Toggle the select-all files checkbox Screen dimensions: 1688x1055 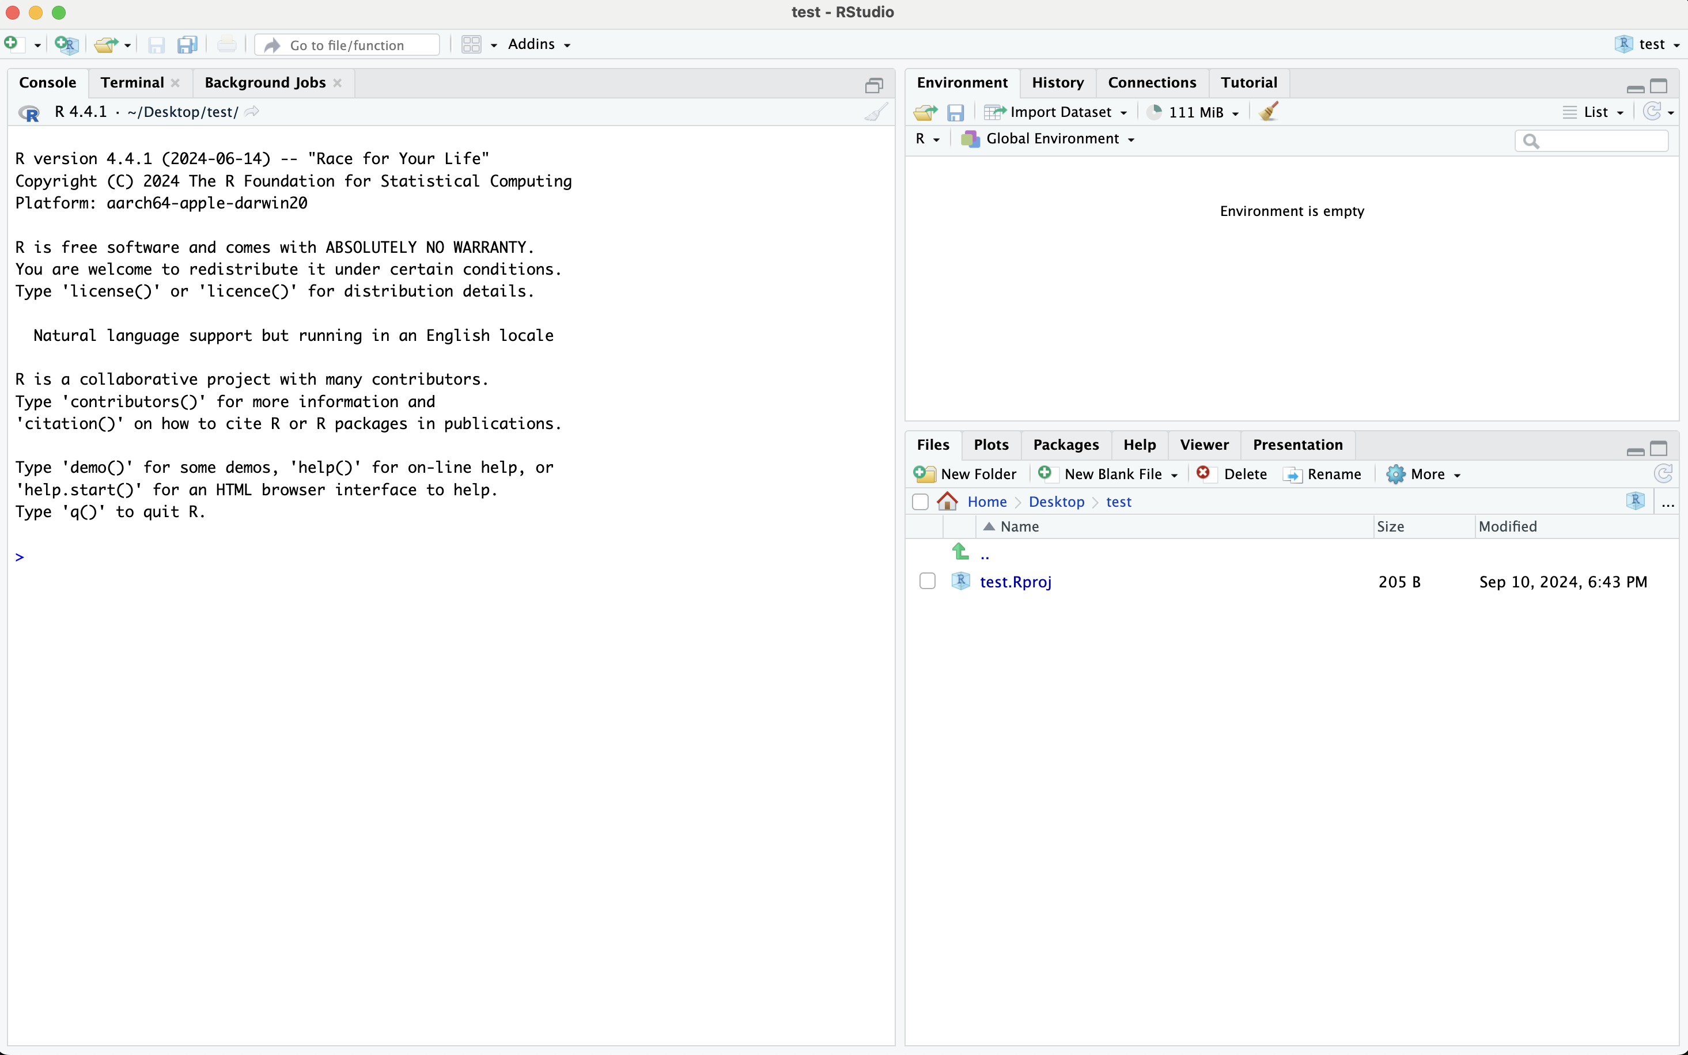pos(919,502)
